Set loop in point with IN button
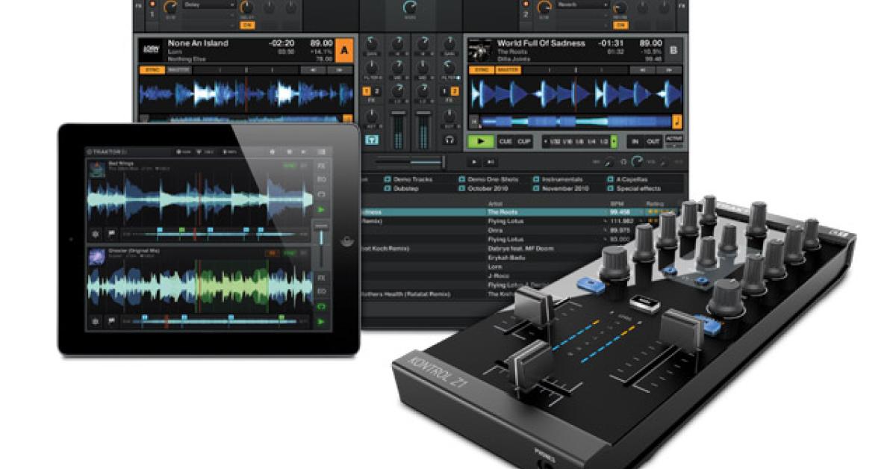The image size is (896, 469). tap(635, 141)
